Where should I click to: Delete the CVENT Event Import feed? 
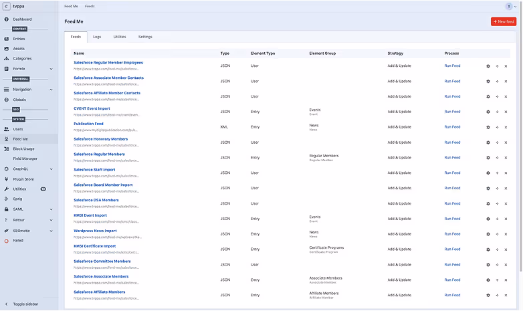pyautogui.click(x=506, y=112)
